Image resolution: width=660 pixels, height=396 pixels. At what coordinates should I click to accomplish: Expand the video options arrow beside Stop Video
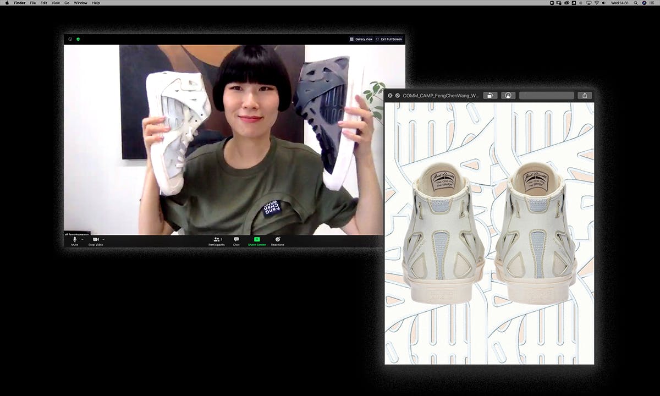click(x=103, y=239)
